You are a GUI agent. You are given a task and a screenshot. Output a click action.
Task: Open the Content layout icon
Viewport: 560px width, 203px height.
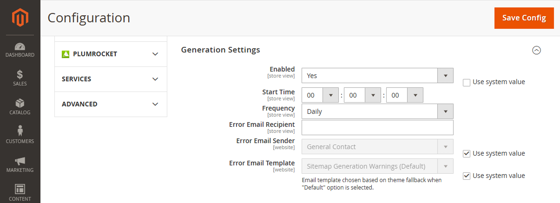point(20,189)
